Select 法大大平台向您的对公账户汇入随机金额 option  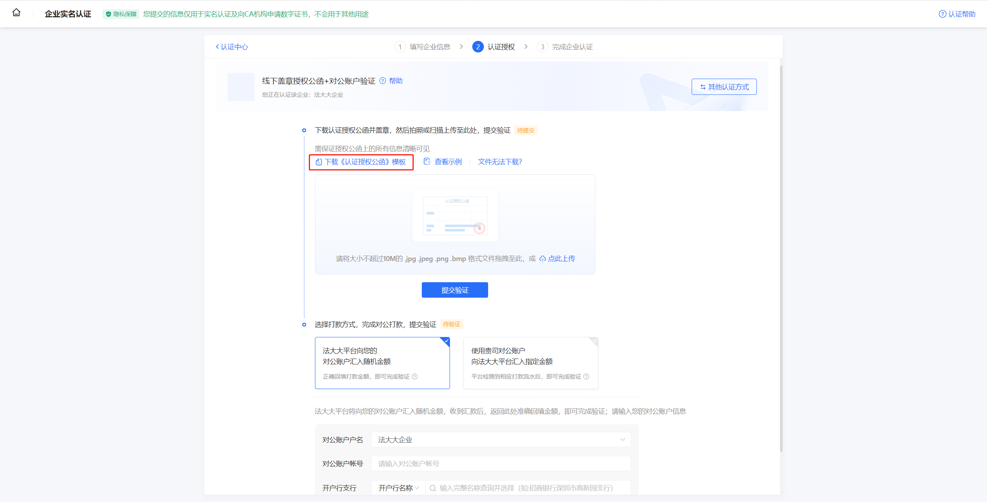click(382, 362)
